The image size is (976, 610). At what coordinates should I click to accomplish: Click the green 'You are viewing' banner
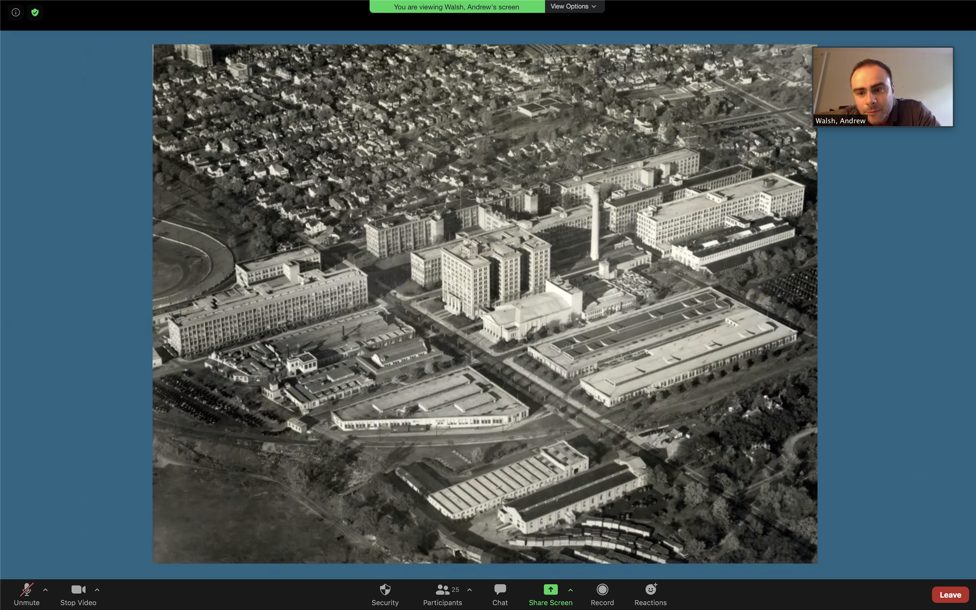click(456, 7)
